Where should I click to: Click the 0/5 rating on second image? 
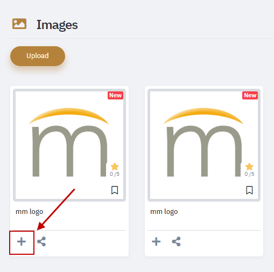point(249,174)
